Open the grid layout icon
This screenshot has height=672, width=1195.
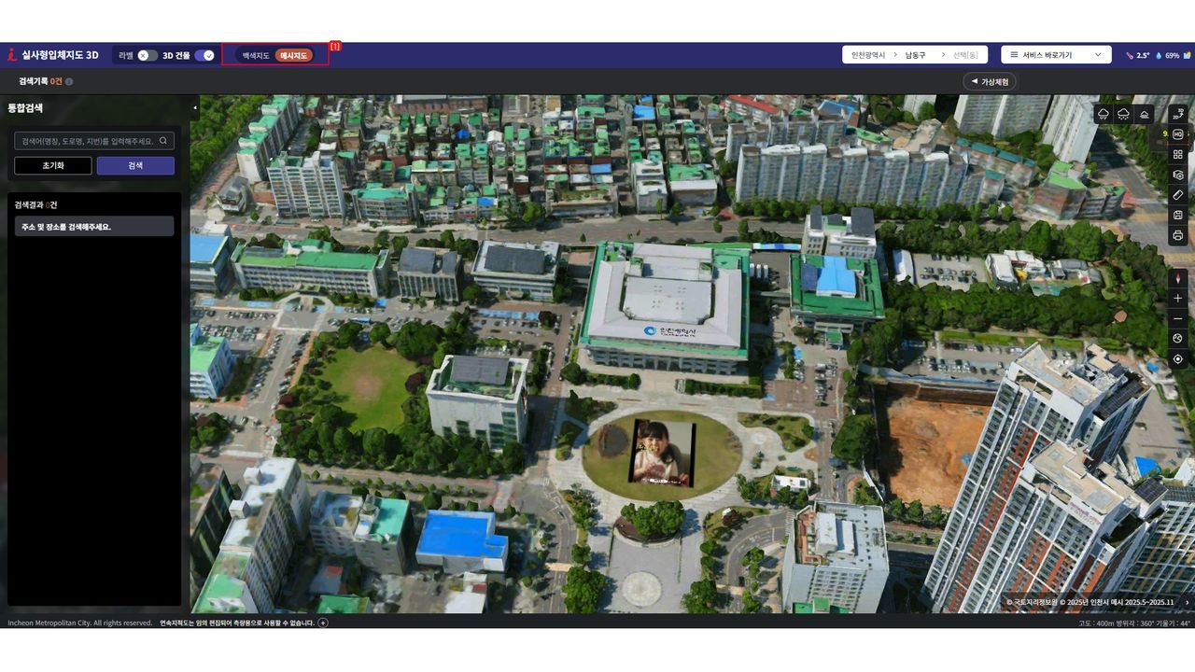point(1177,154)
